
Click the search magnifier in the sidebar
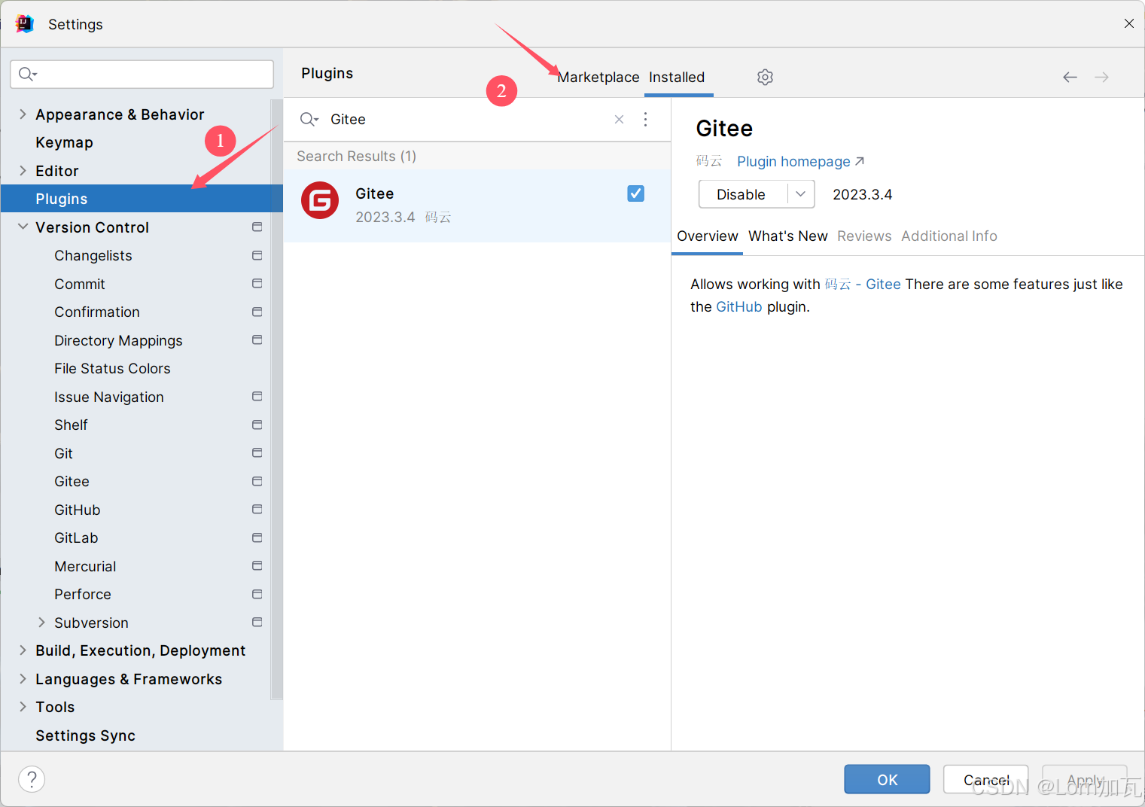[x=28, y=74]
